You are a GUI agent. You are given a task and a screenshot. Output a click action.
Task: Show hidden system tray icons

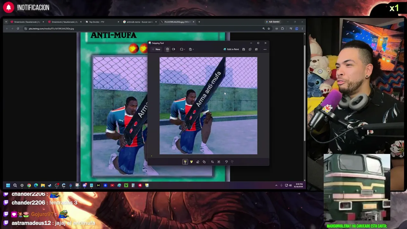click(276, 185)
